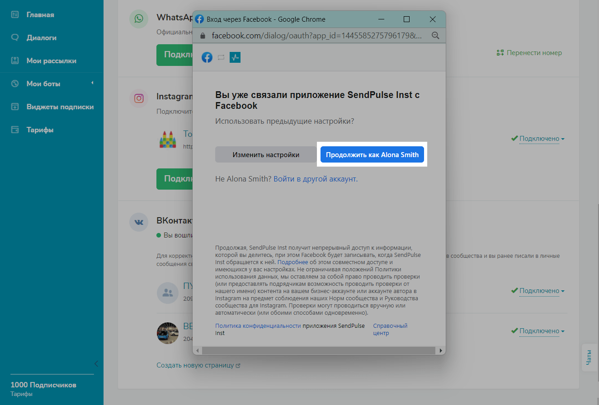Open the Чаты side tab
The height and width of the screenshot is (405, 599).
[589, 357]
